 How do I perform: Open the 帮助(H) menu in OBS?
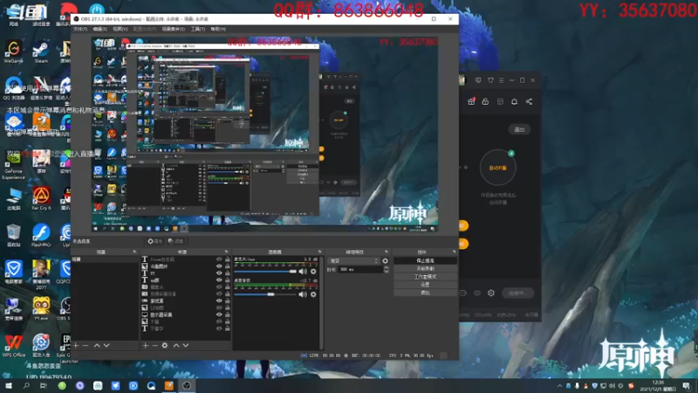[218, 29]
